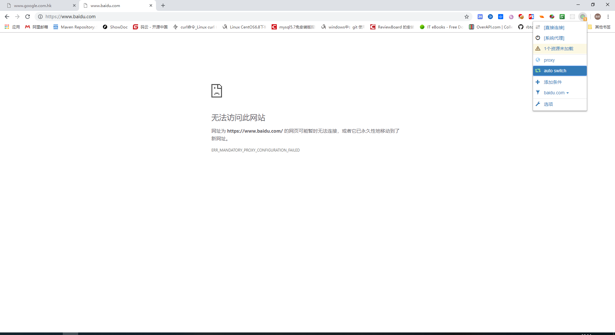Open the ShowDoc bookmark
Viewport: 615px width, 335px height.
(115, 27)
